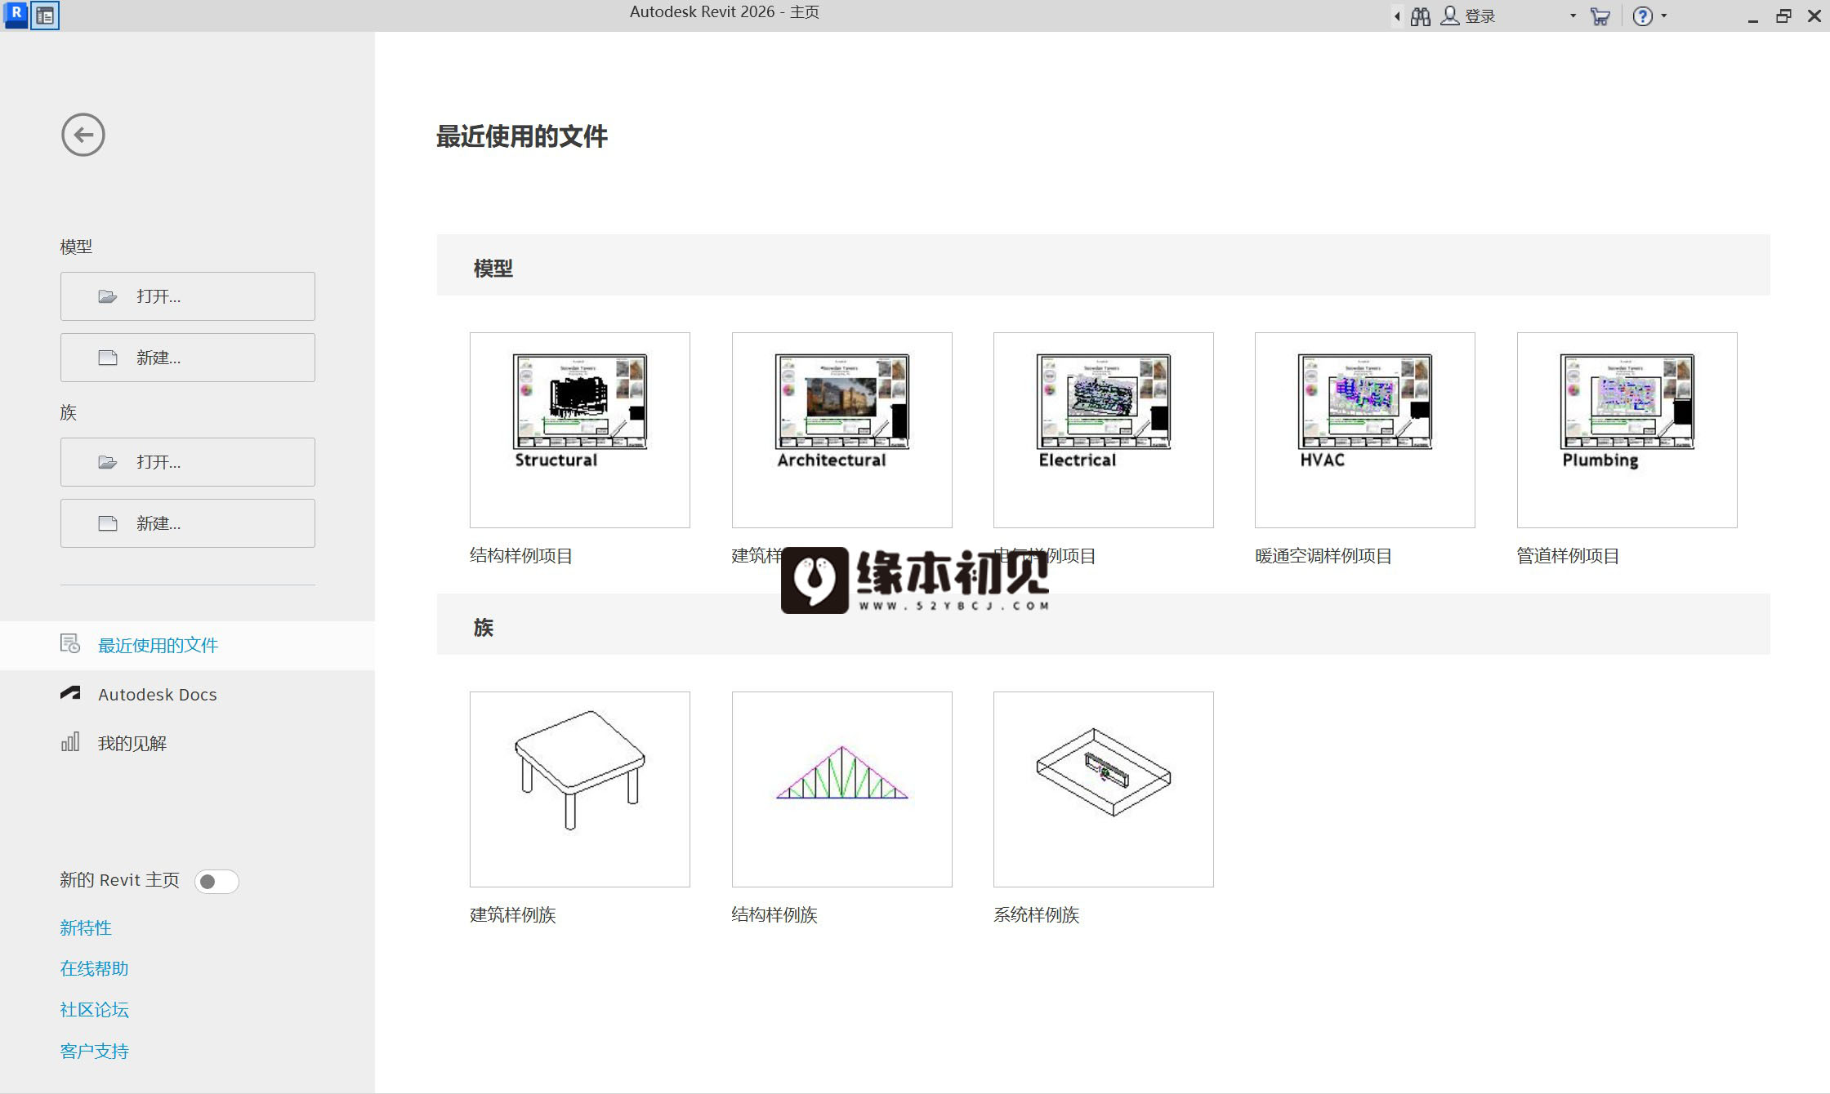Click 打开... button under 族
1830x1094 pixels.
(188, 462)
